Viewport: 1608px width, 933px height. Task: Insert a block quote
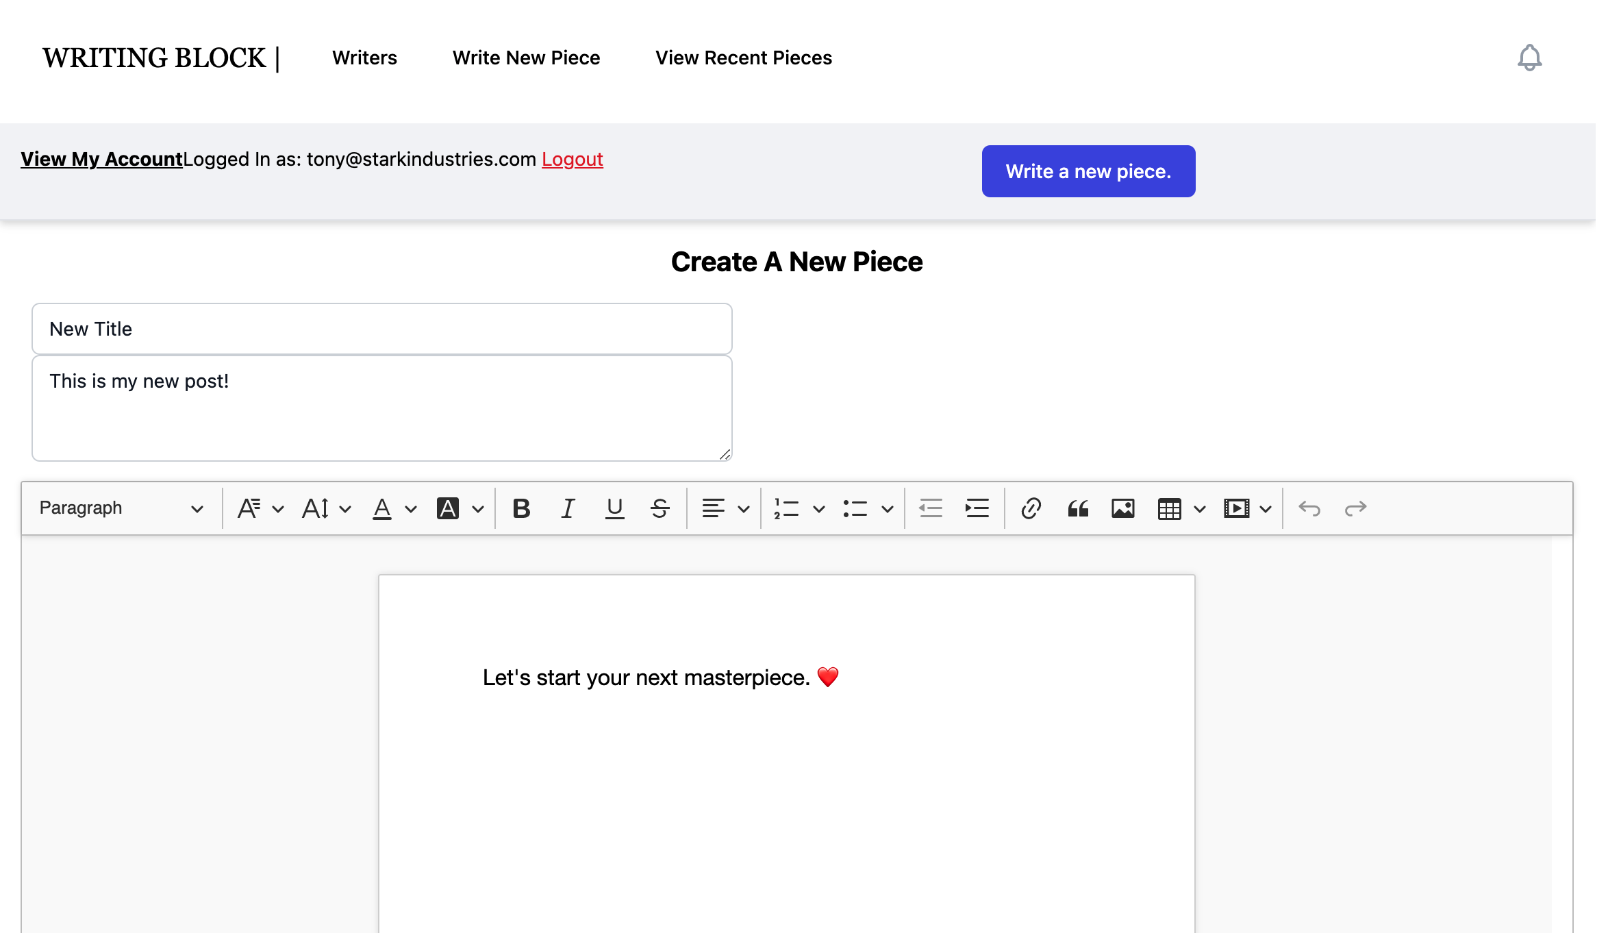click(x=1077, y=508)
